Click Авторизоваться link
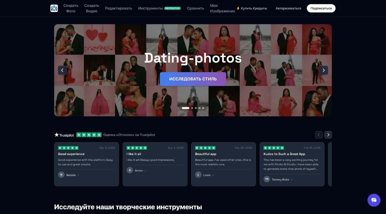Screen dimensions: 386x214 (x=288, y=8)
